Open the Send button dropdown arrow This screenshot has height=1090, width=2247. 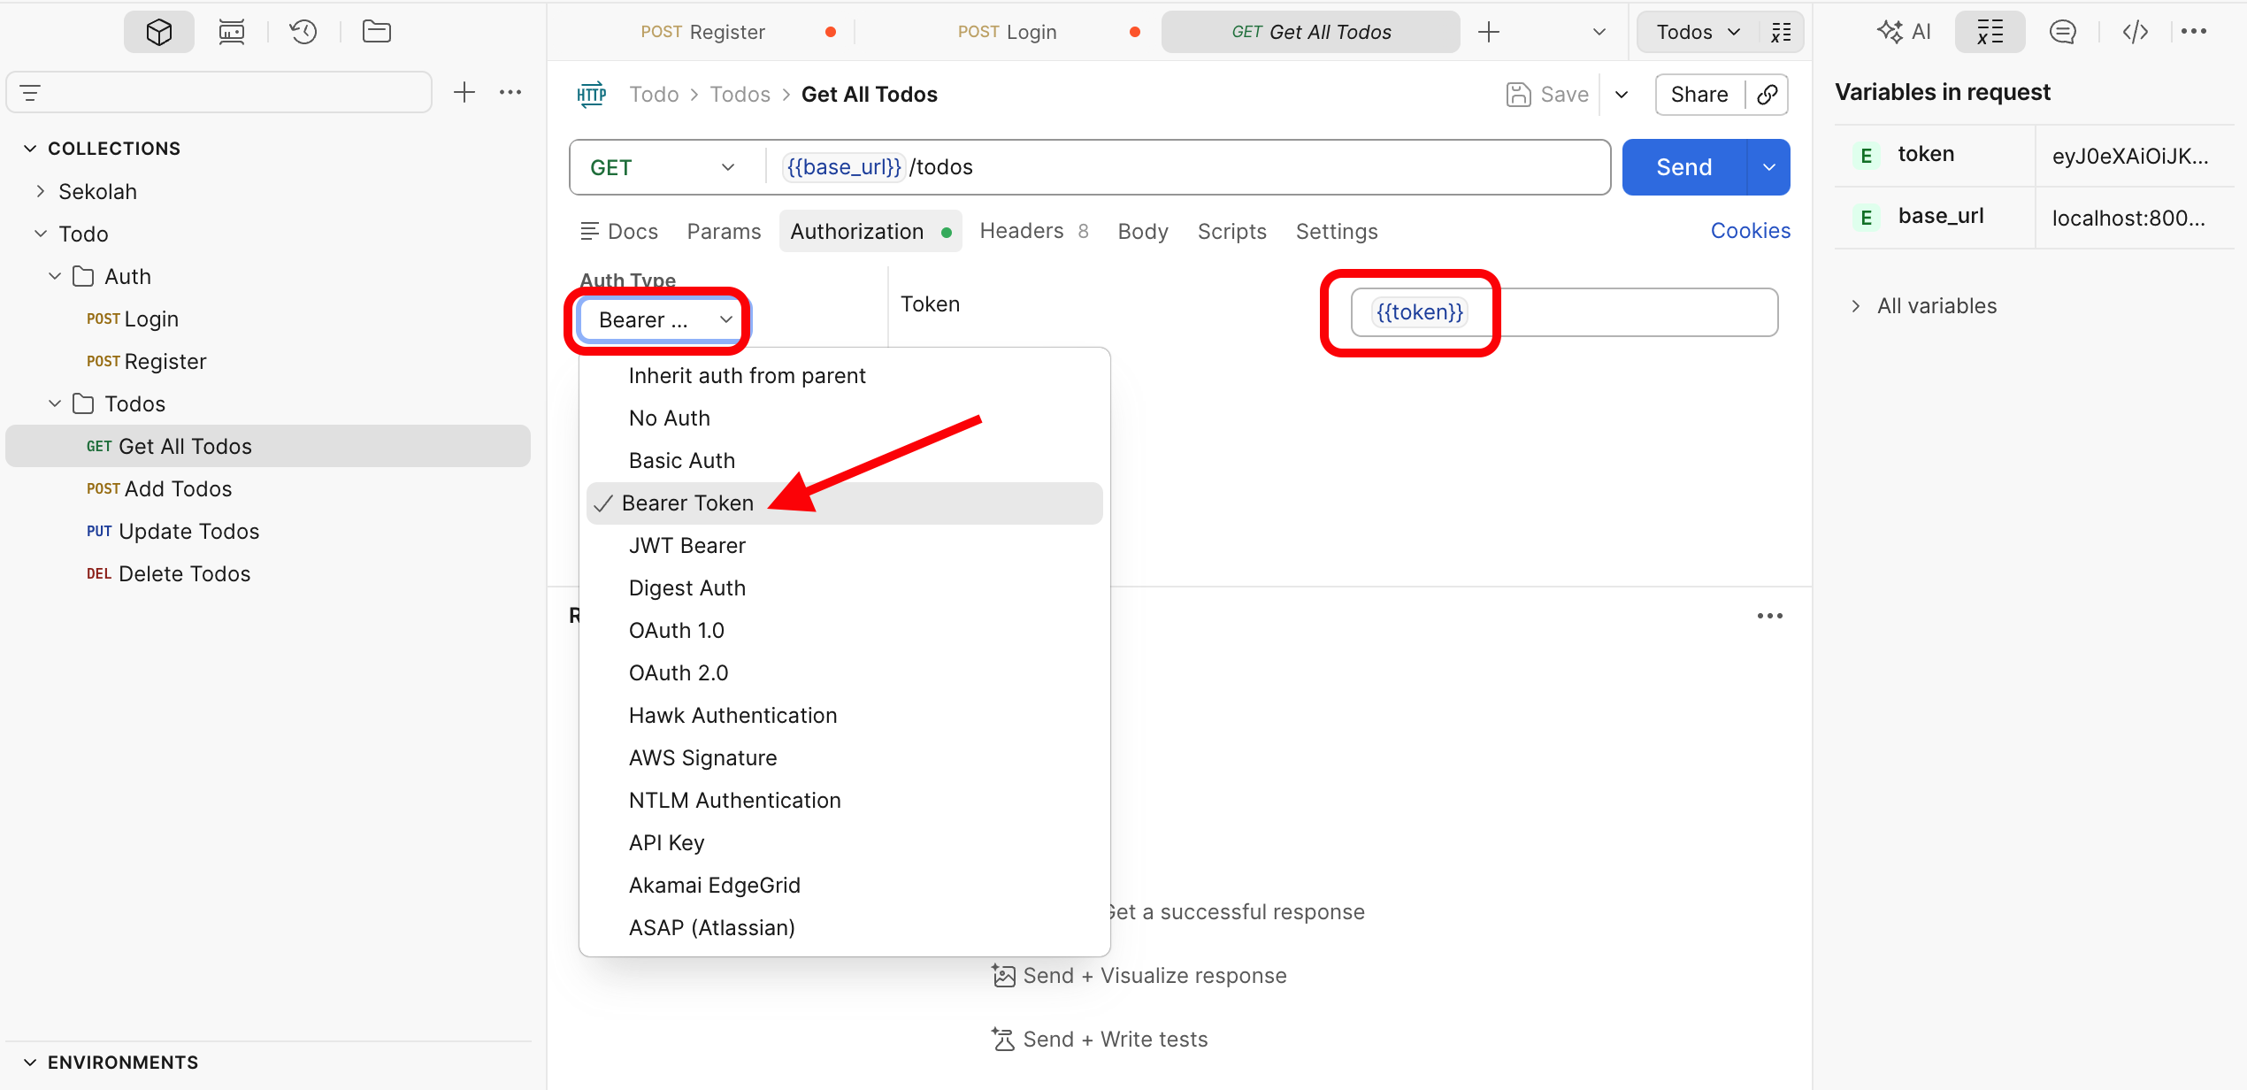pyautogui.click(x=1769, y=167)
